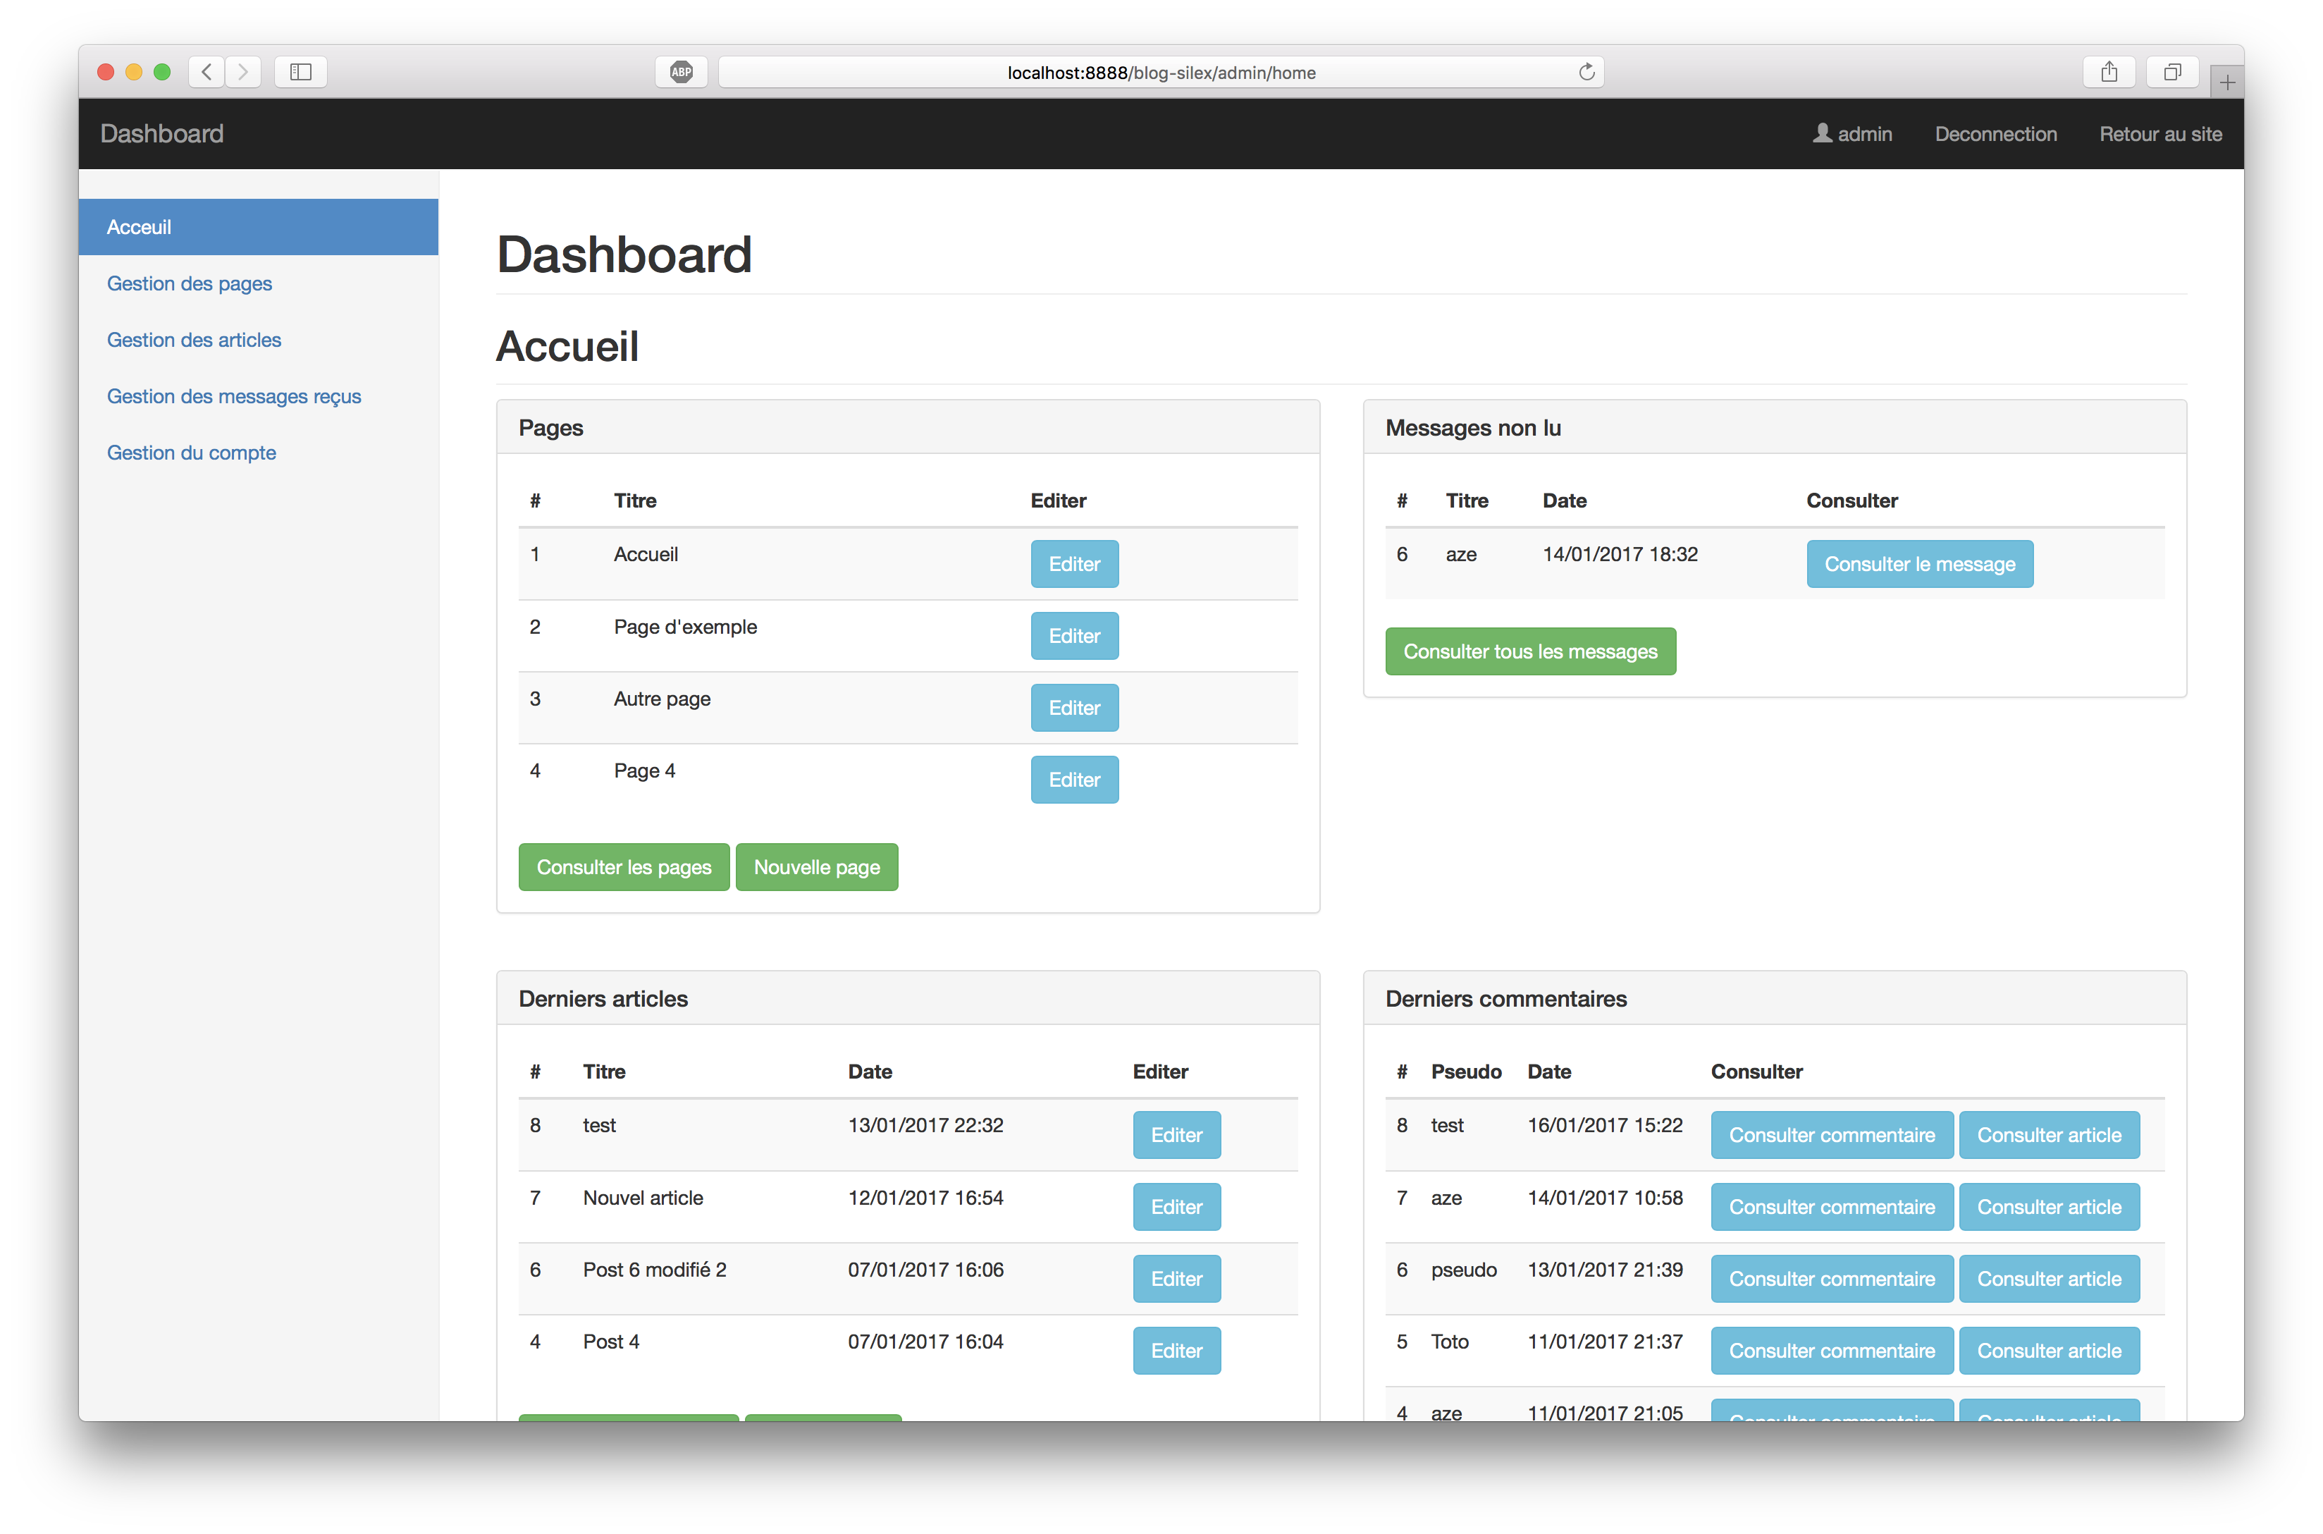Image resolution: width=2323 pixels, height=1534 pixels.
Task: Go to Gestion des messages reçus
Action: pyautogui.click(x=234, y=396)
